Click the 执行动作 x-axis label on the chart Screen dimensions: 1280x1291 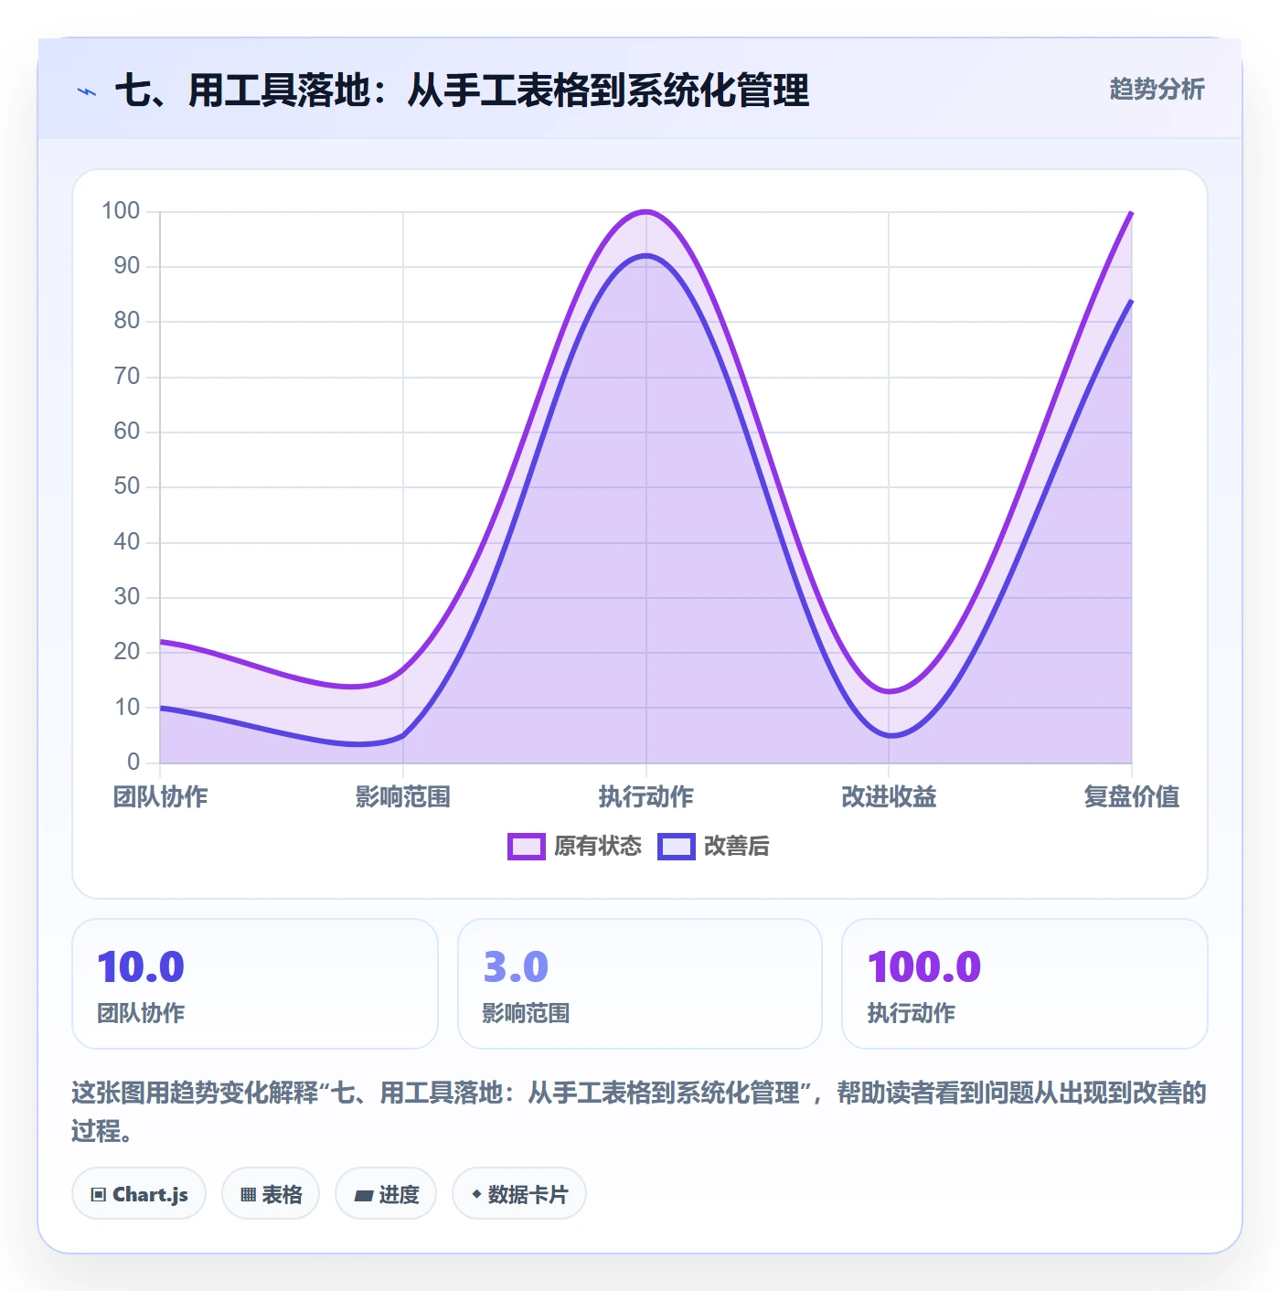pos(646,797)
